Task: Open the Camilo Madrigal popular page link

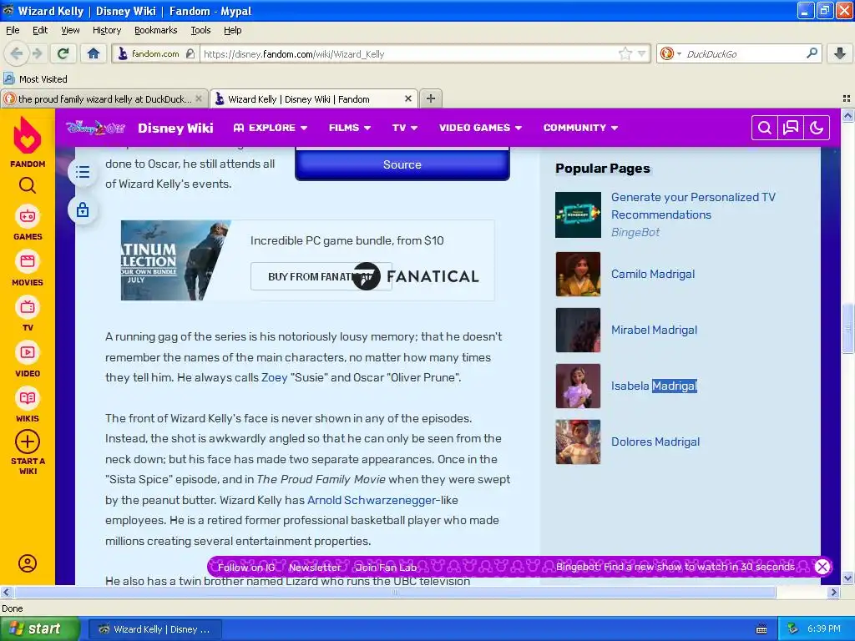Action: (653, 274)
